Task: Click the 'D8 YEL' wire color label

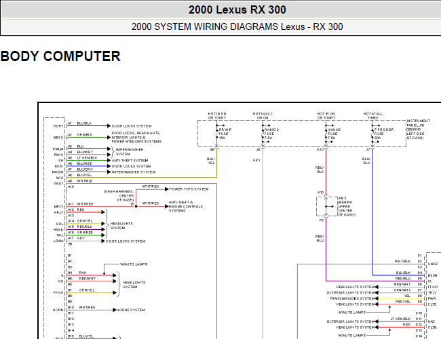Action: (413, 296)
